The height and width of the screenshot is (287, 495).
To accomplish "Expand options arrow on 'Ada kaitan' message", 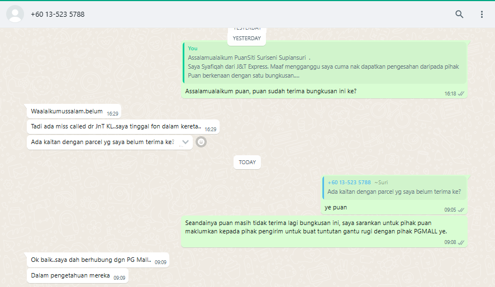I will [x=185, y=142].
